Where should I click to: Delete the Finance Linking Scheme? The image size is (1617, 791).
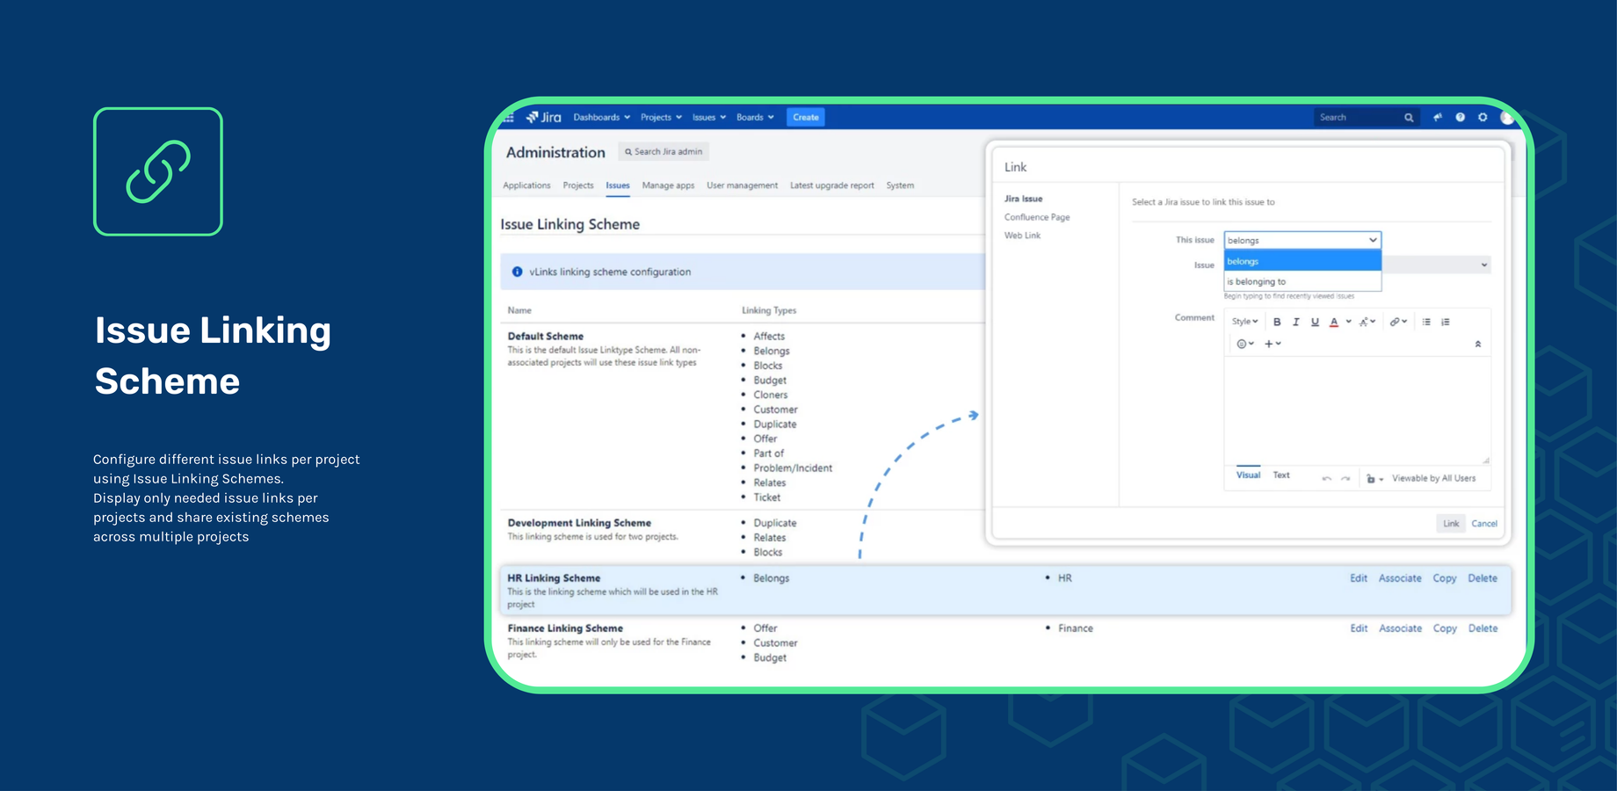pos(1483,628)
